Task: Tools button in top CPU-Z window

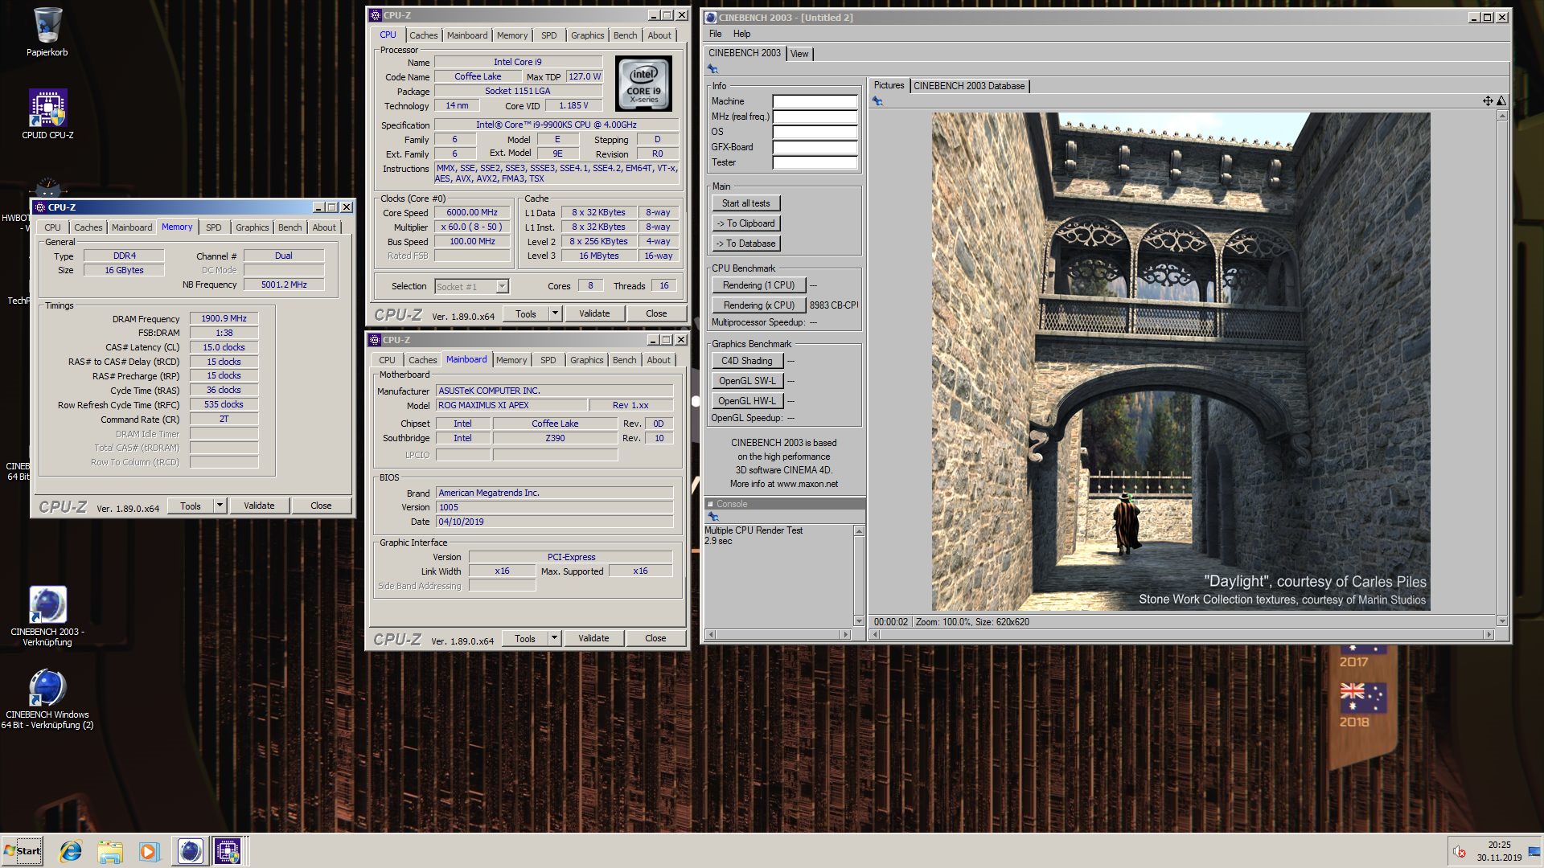Action: [x=526, y=313]
